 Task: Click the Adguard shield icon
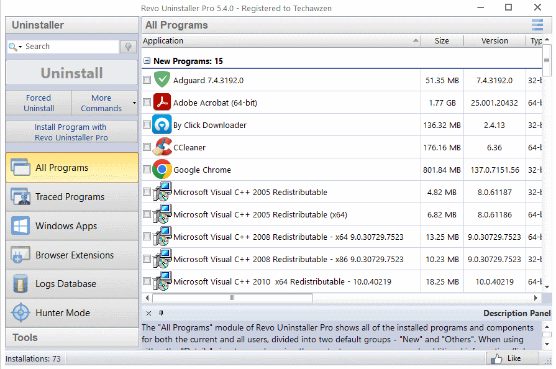(x=162, y=80)
